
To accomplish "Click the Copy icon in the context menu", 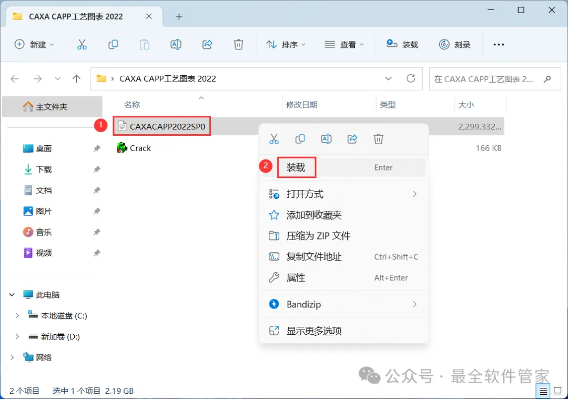I will coord(300,139).
